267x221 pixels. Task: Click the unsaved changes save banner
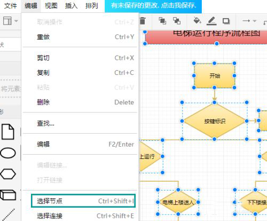[153, 6]
